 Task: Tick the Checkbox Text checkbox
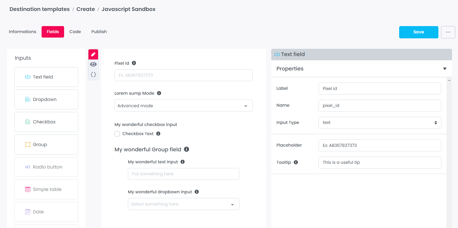click(x=117, y=134)
